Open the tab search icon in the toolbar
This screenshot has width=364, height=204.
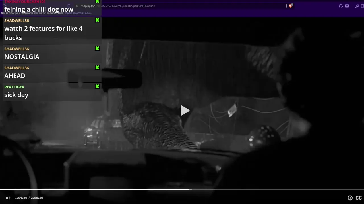(x=347, y=6)
